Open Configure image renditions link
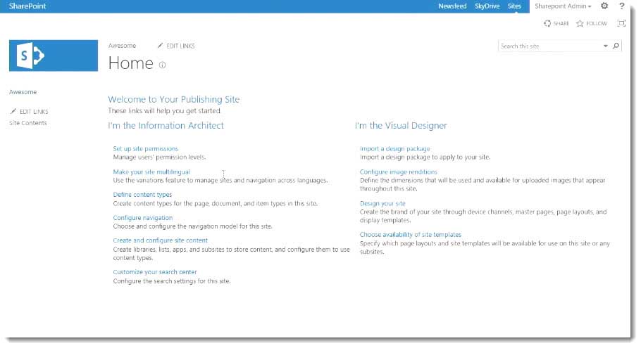 399,172
